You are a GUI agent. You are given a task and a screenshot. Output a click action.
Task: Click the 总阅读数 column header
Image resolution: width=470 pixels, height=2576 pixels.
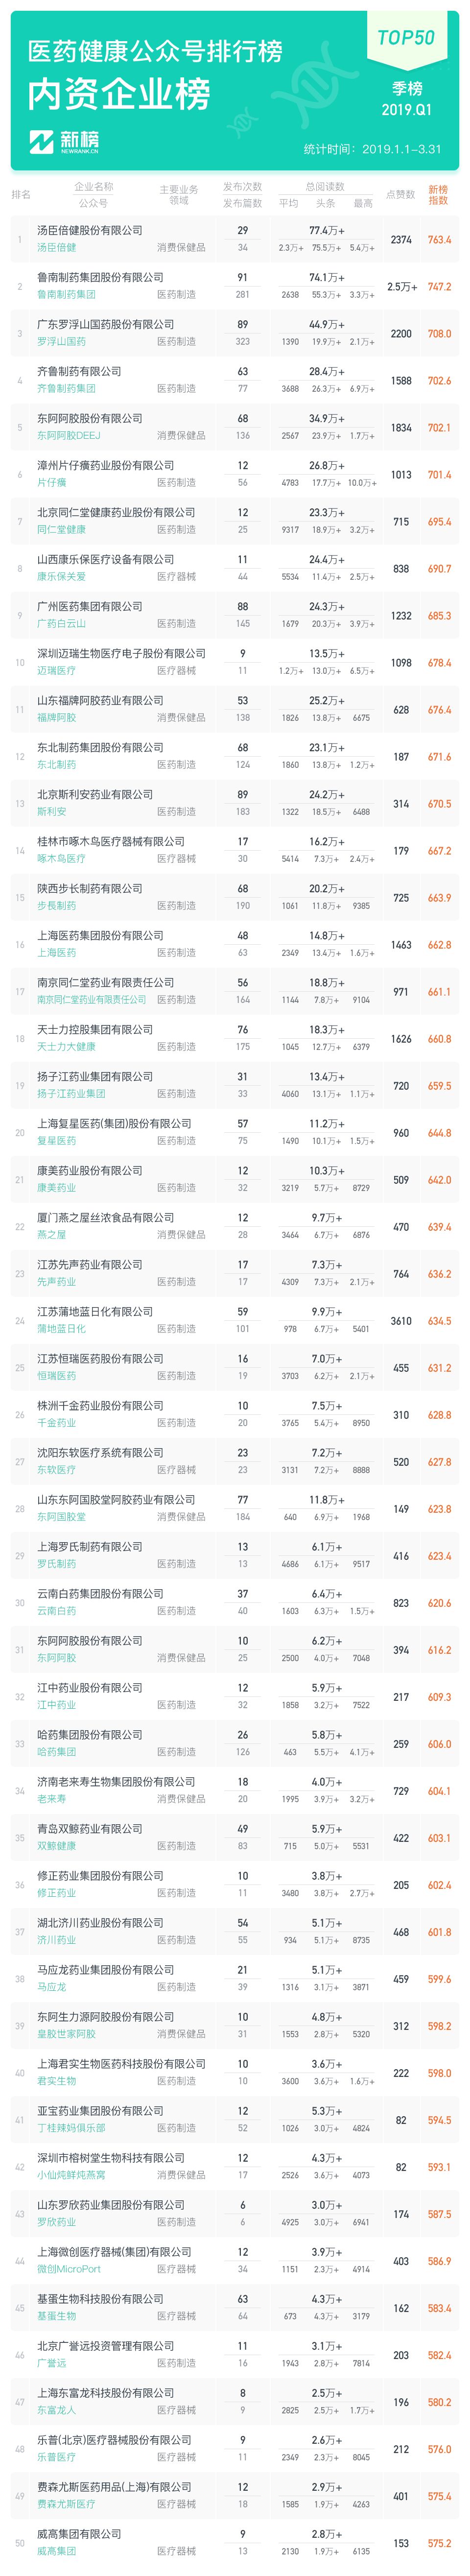(325, 187)
